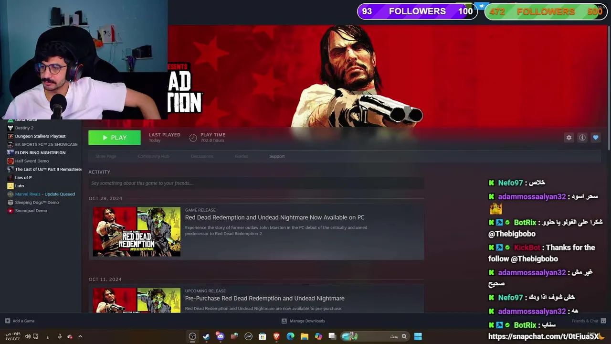
Task: Select Dungeon Stalkers Playtest in library
Action: [x=41, y=136]
